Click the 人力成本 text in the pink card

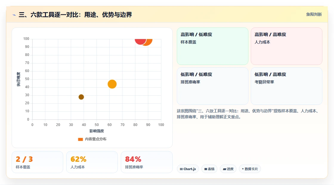[262, 42]
